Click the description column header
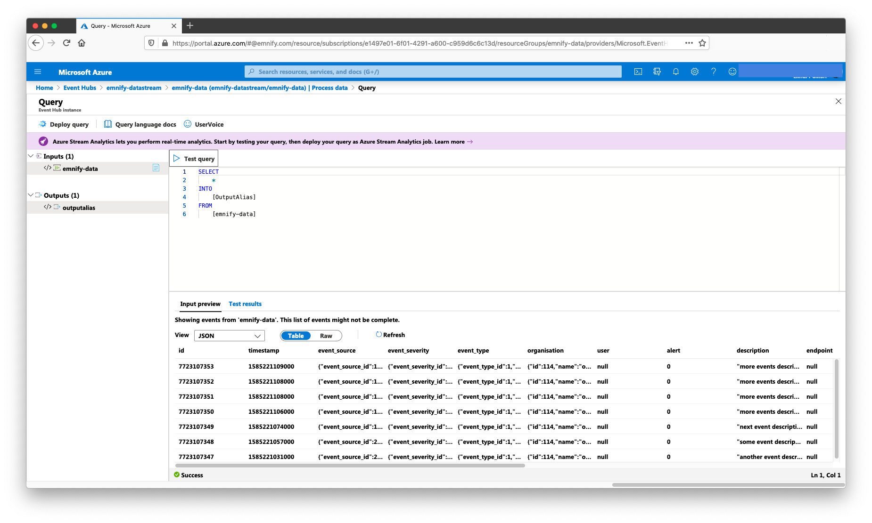Viewport: 872px width, 523px height. 753,350
